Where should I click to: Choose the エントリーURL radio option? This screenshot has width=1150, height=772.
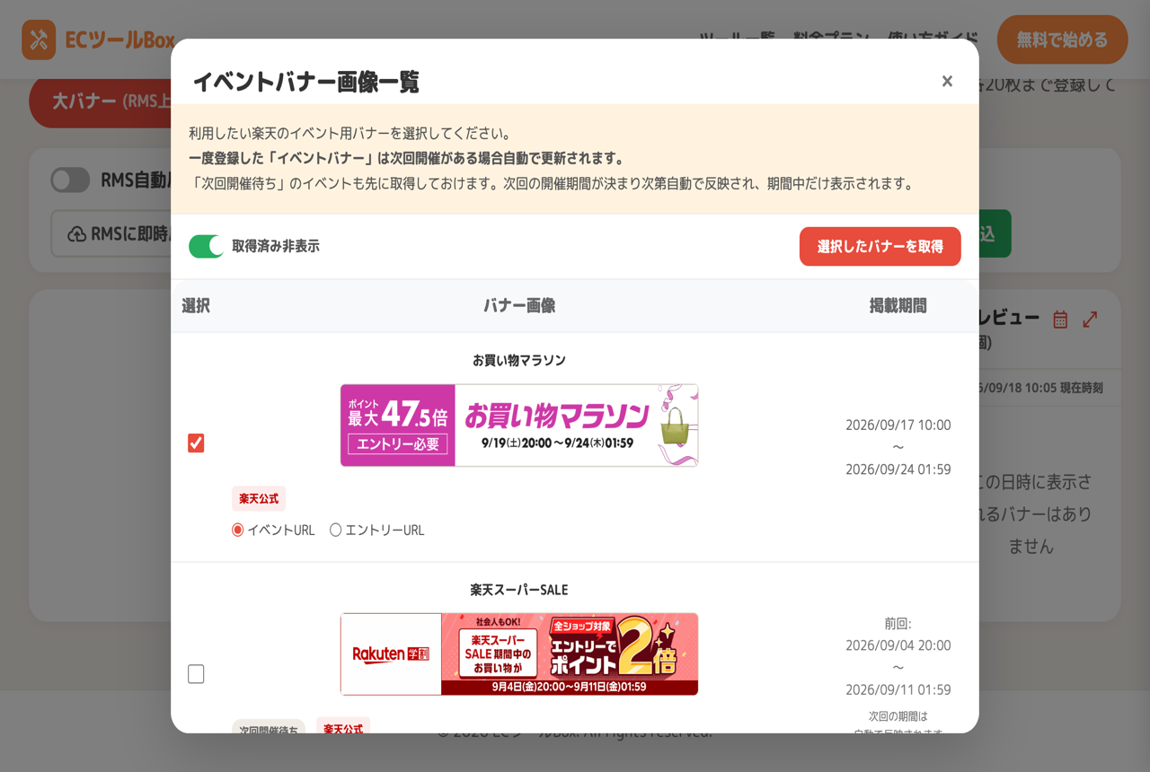(x=335, y=530)
